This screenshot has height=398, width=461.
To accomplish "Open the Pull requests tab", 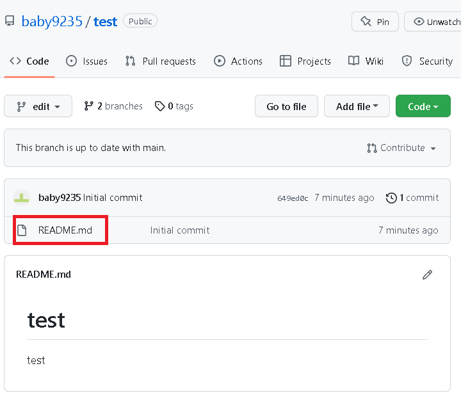I will click(160, 61).
